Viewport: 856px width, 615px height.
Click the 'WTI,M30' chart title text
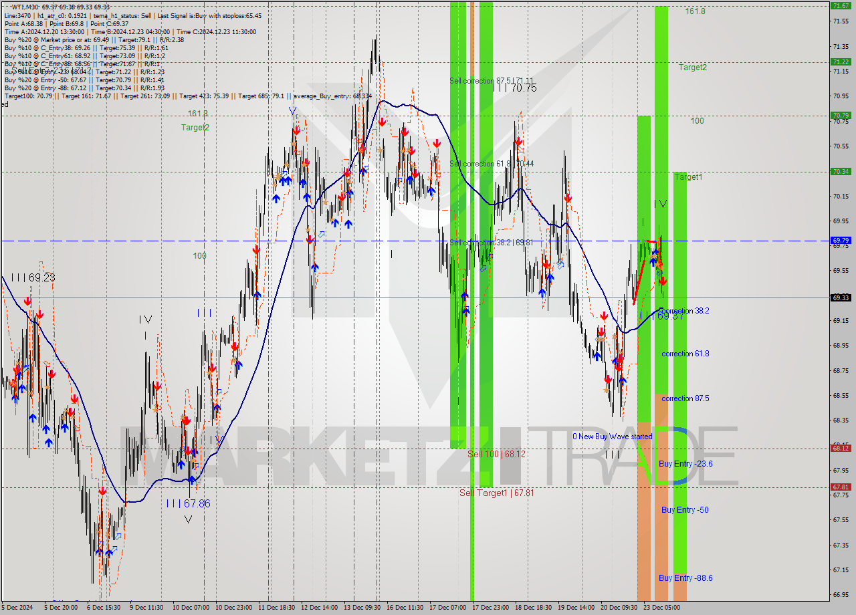[x=25, y=7]
